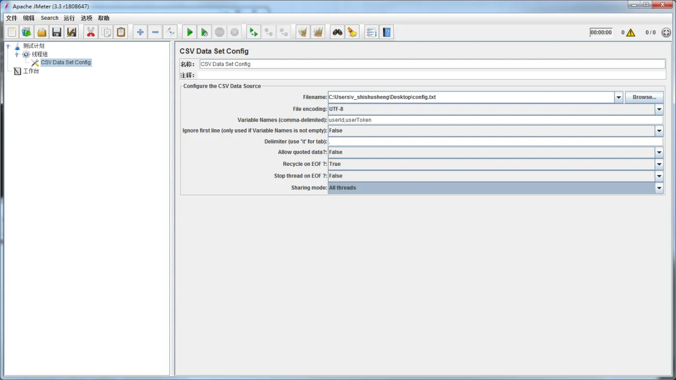
Task: Click the blue plus Expand All icon
Action: tap(140, 32)
